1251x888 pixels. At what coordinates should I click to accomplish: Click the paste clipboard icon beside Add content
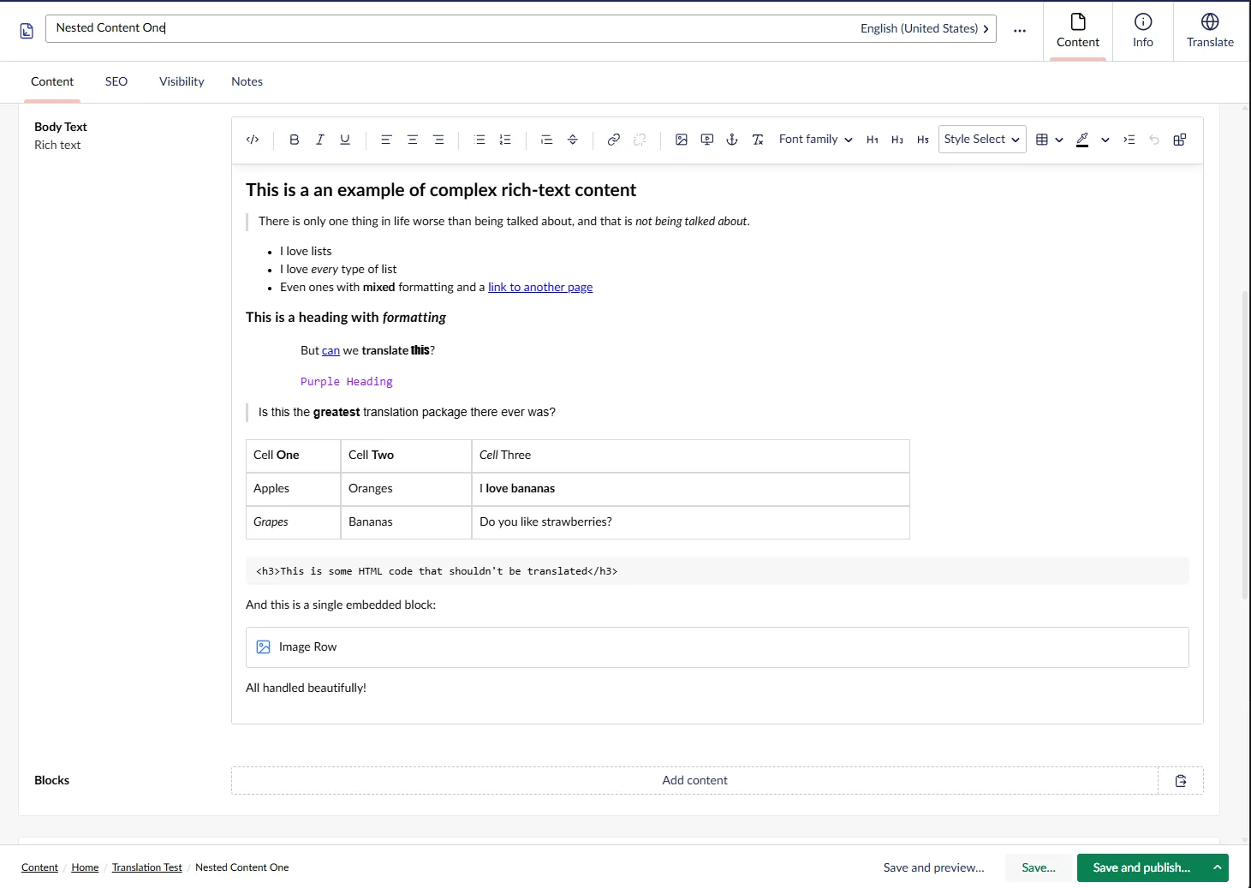1181,780
